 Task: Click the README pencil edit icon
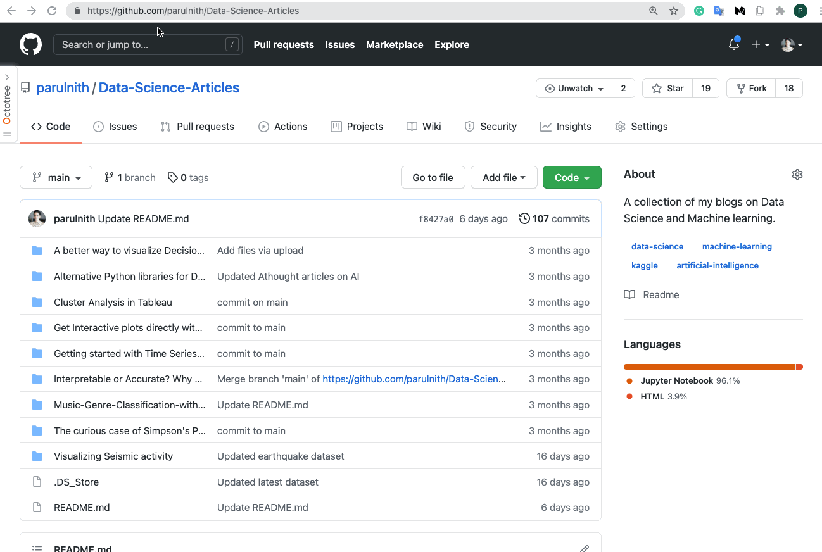pyautogui.click(x=584, y=548)
